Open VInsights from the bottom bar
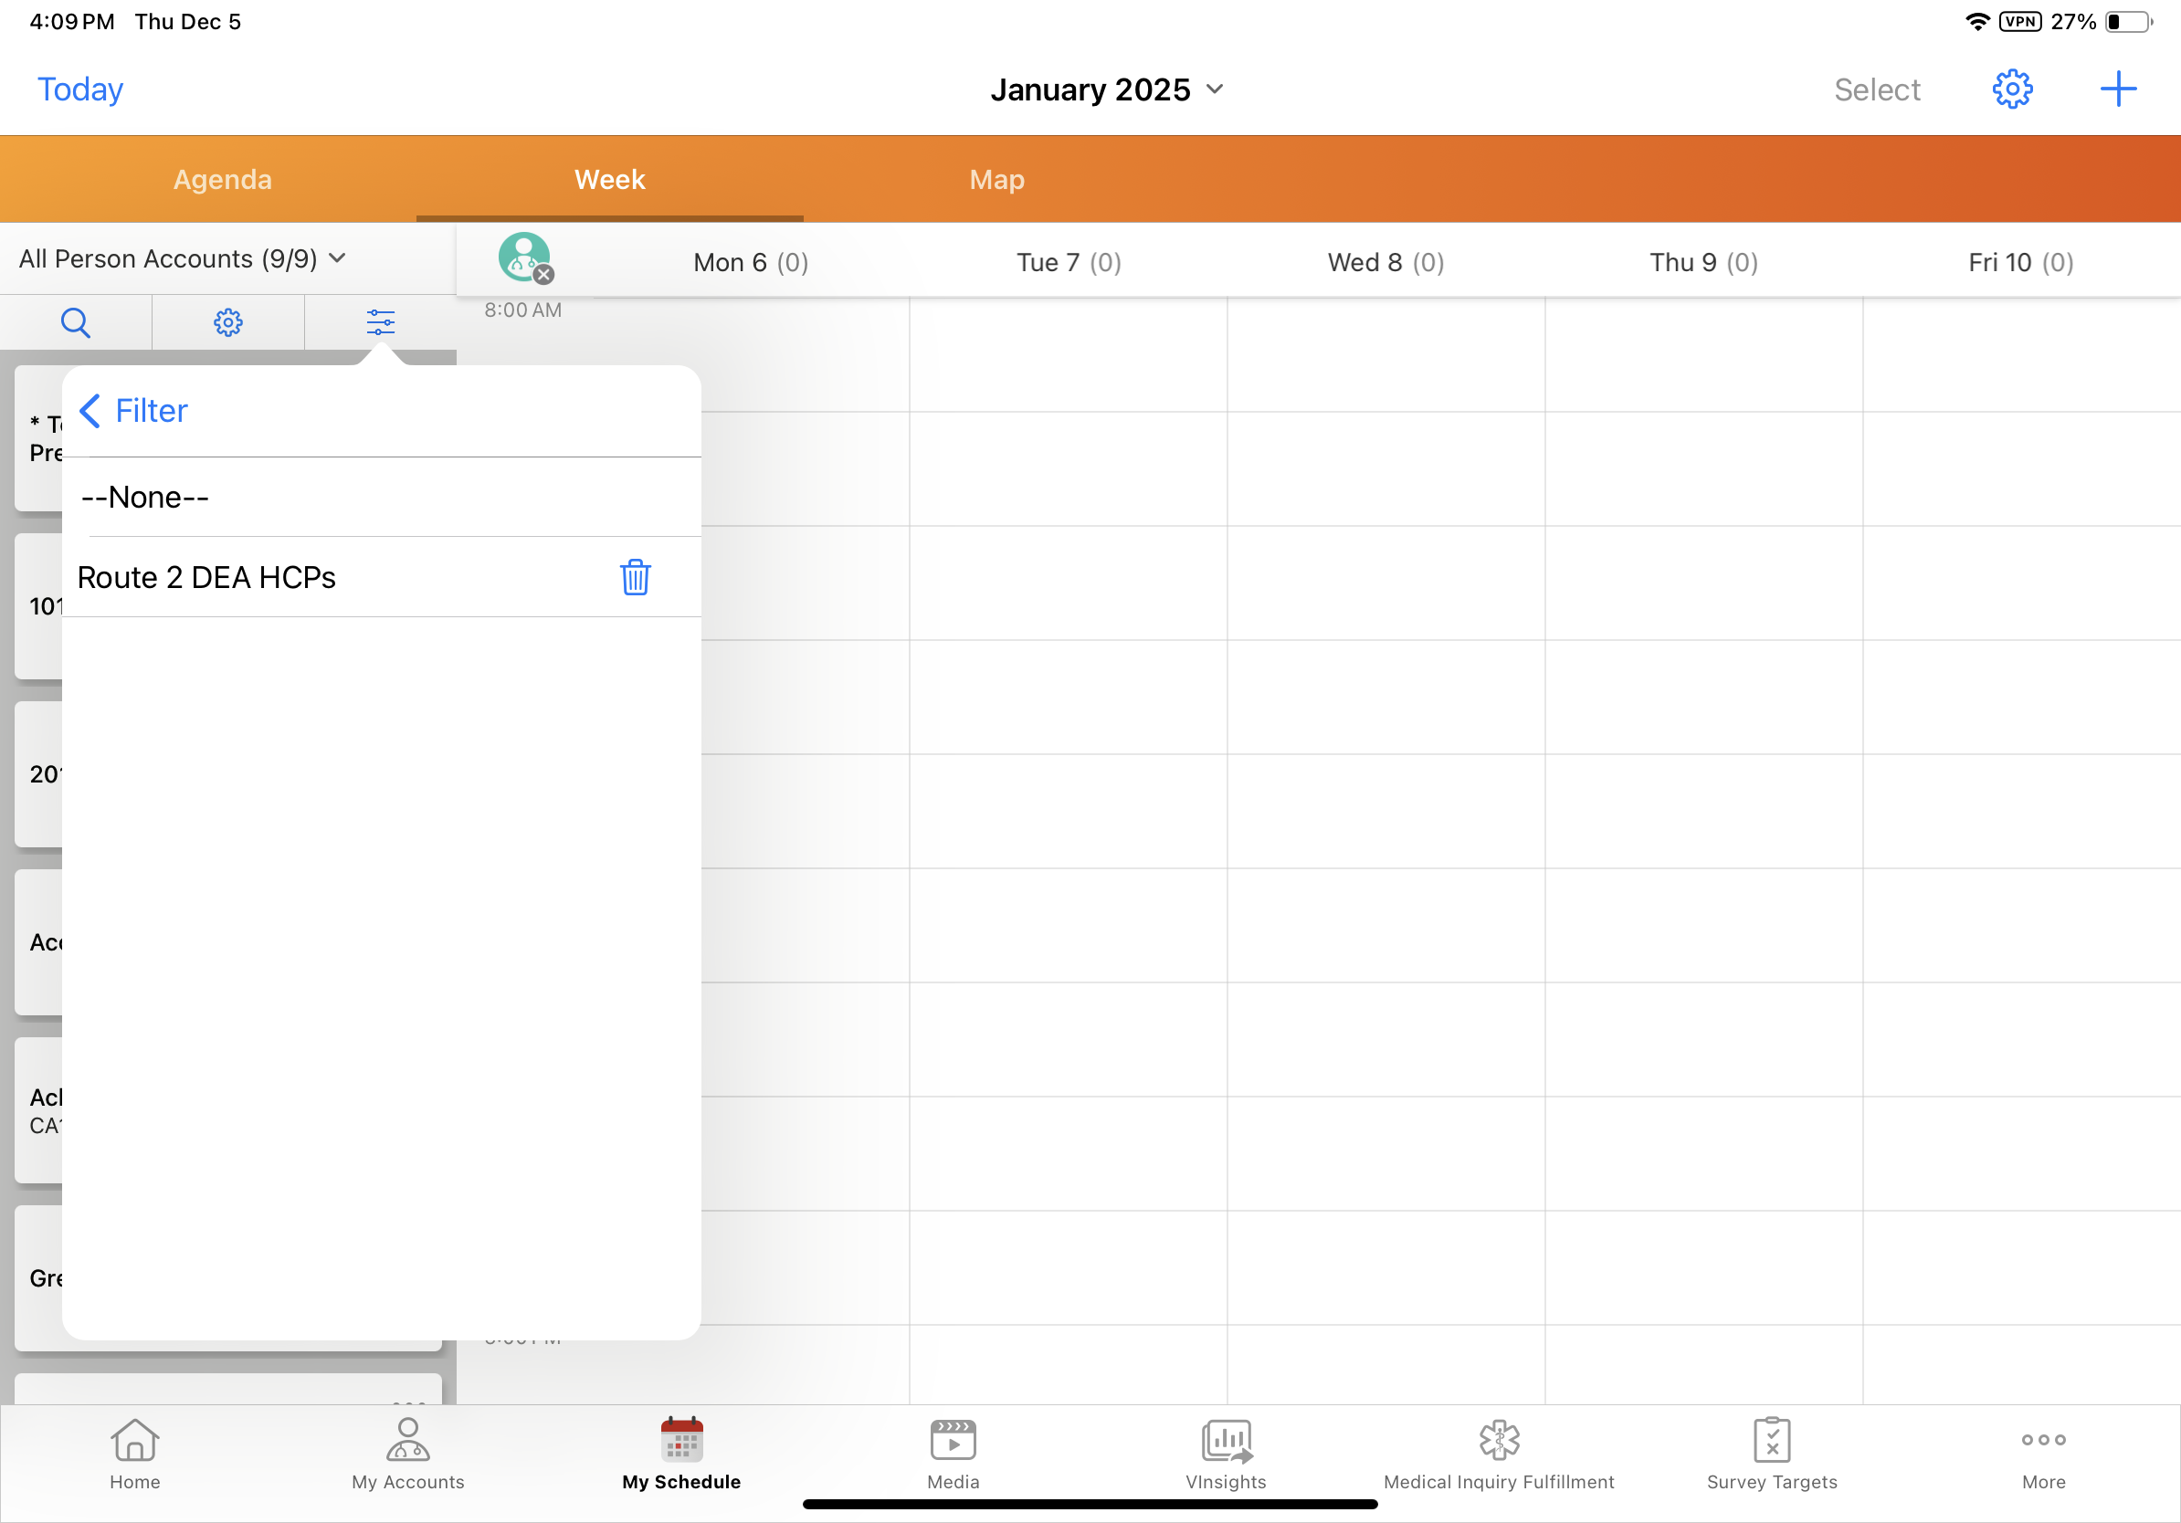 point(1226,1455)
